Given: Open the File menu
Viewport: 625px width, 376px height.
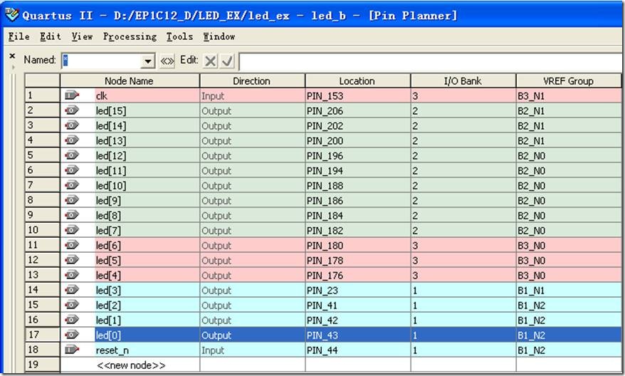Looking at the screenshot, I should [x=19, y=36].
